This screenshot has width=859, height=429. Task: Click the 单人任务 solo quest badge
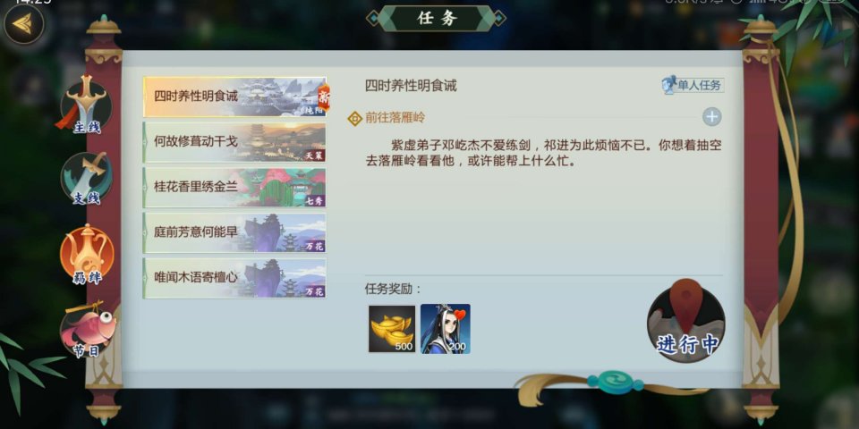pyautogui.click(x=693, y=85)
